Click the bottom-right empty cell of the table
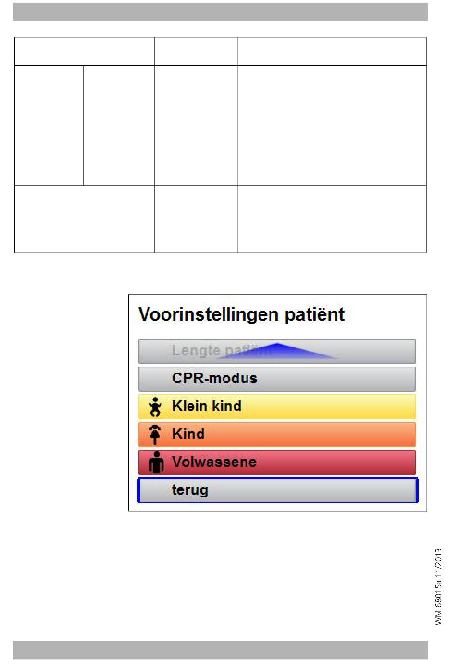 click(332, 219)
